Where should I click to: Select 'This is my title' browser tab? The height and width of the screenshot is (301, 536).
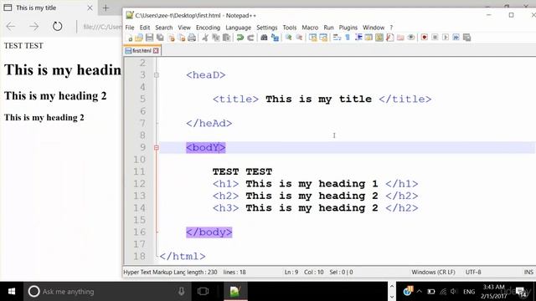(49, 8)
